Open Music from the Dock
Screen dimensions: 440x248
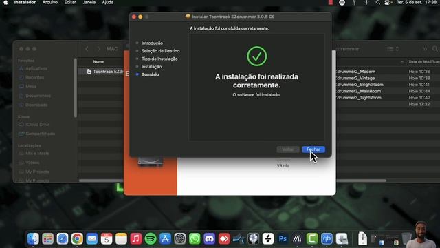coord(136,239)
